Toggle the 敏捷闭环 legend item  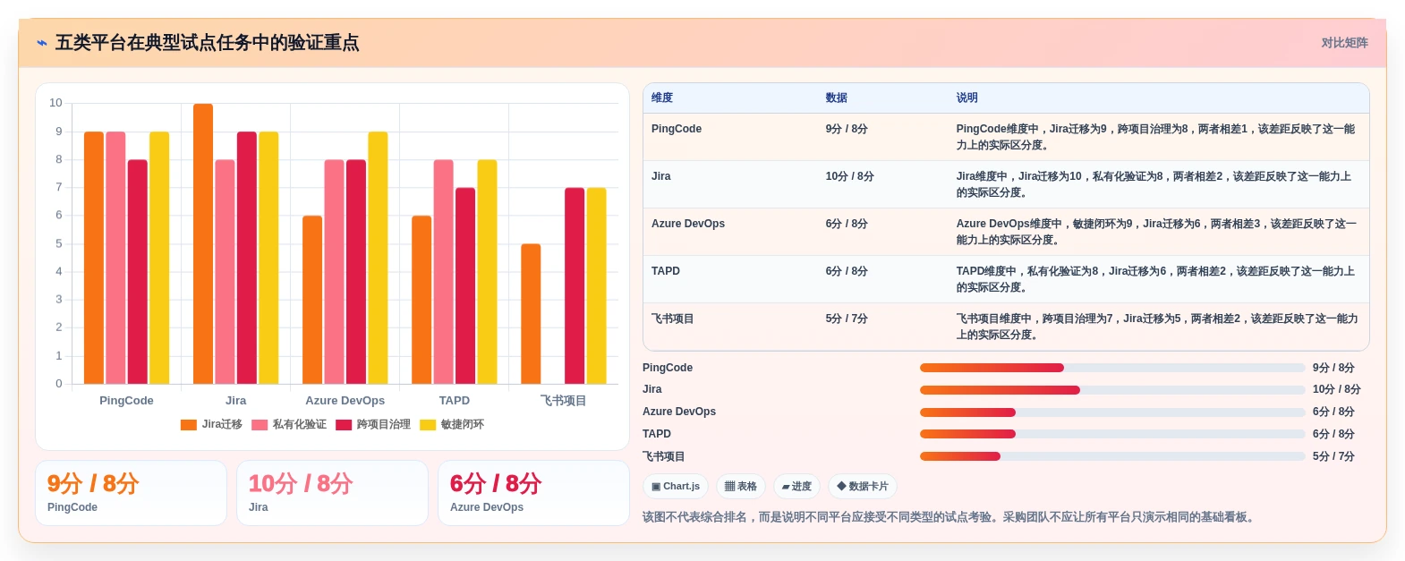point(452,425)
